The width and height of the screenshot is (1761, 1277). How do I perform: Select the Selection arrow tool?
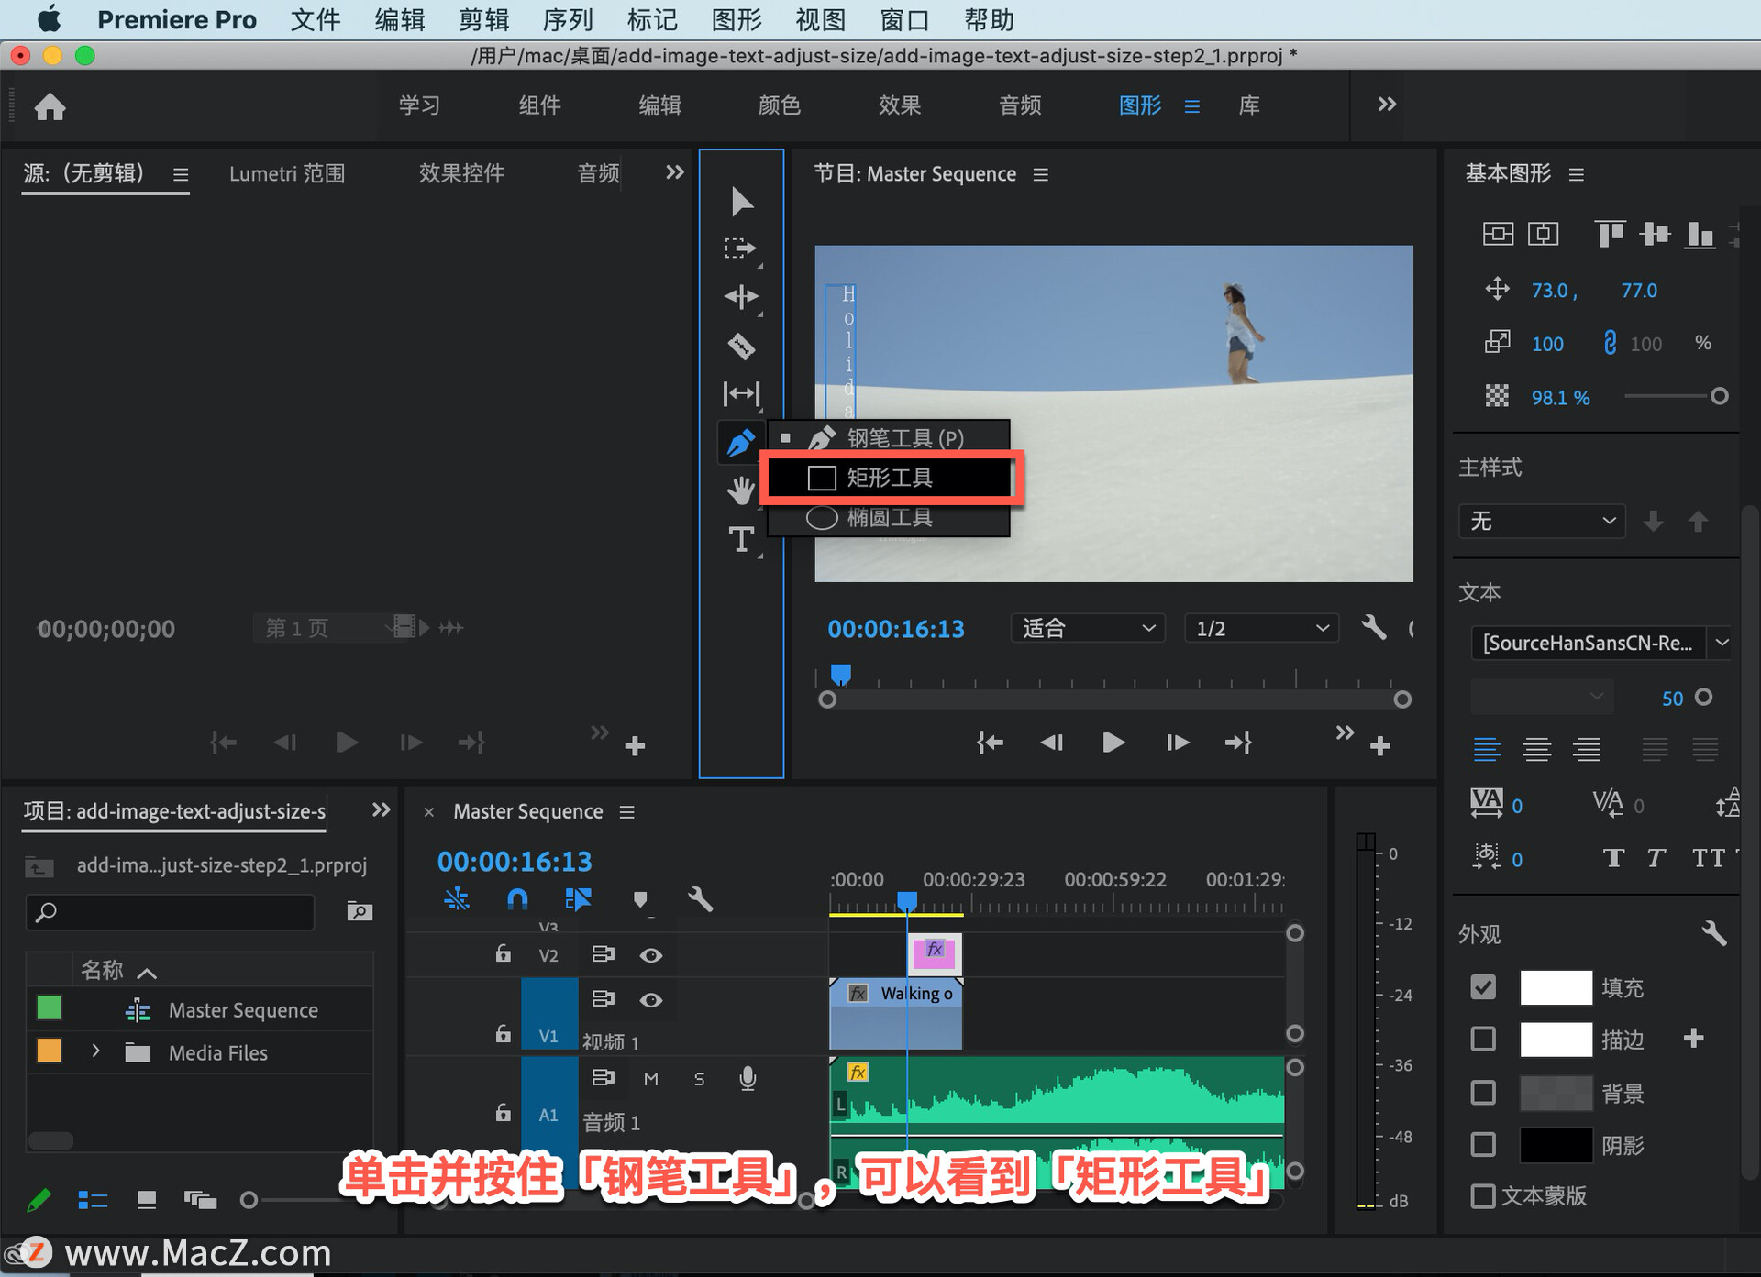741,201
